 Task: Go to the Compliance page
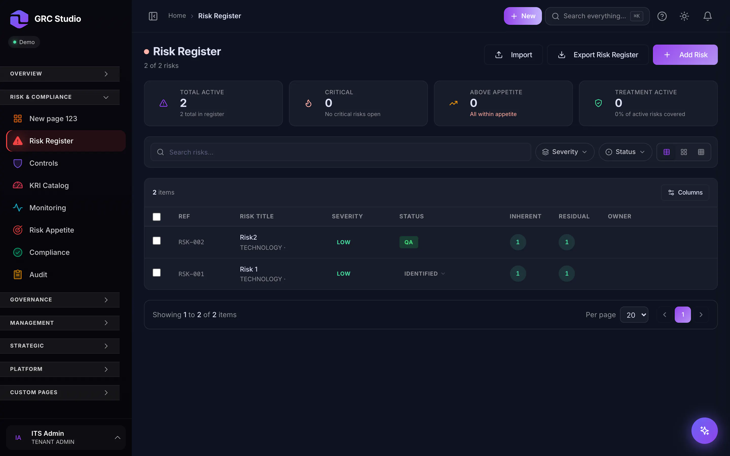66,252
